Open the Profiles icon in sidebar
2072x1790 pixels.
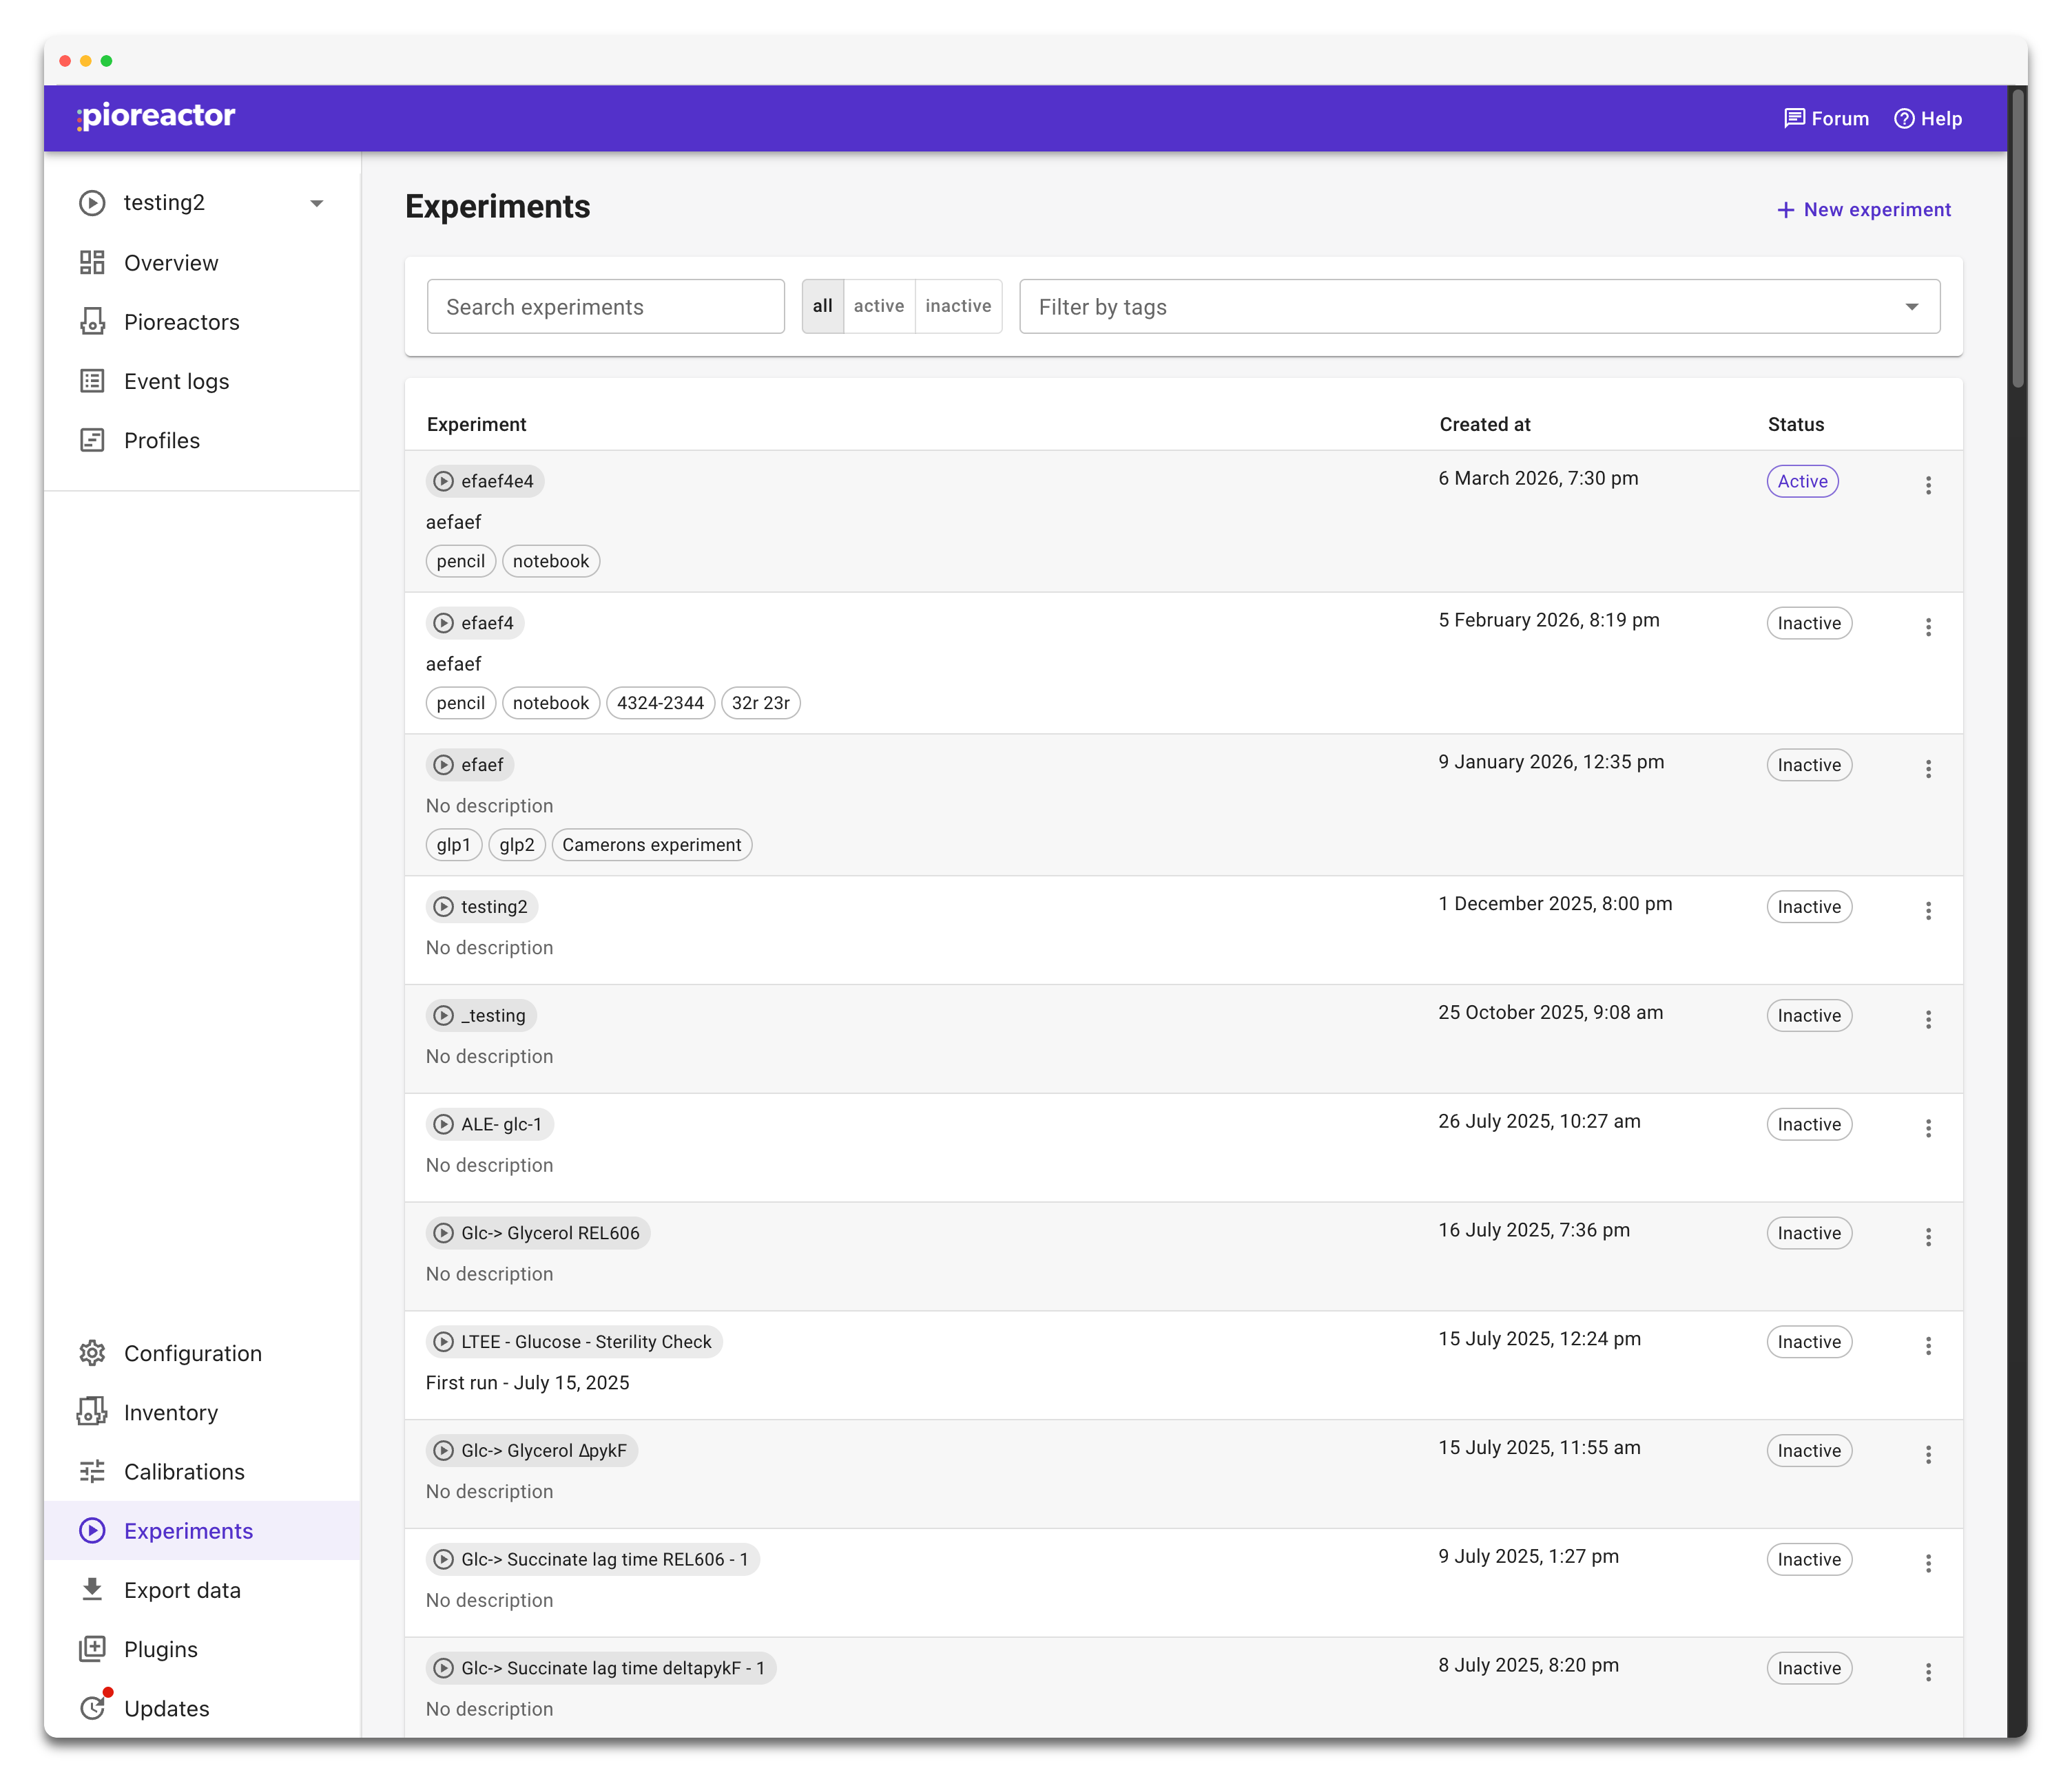click(92, 440)
